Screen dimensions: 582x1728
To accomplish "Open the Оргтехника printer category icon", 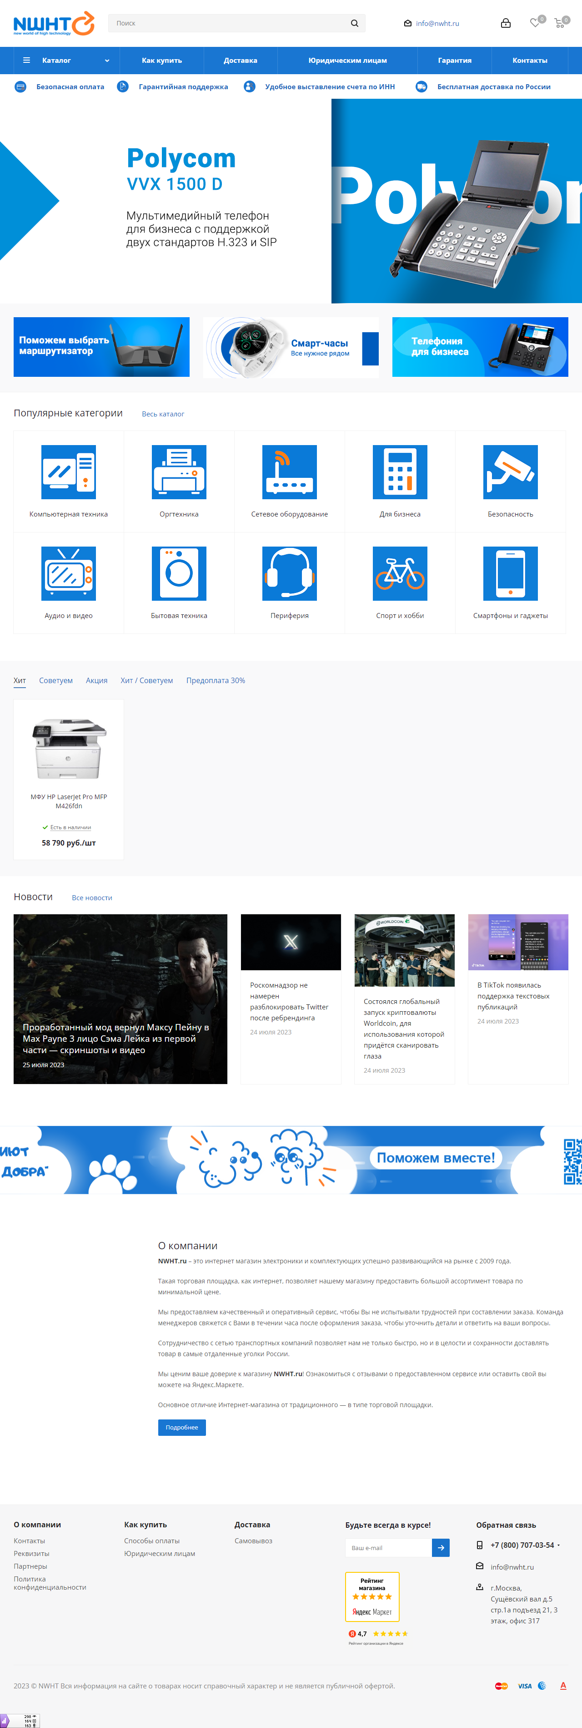I will pyautogui.click(x=179, y=471).
